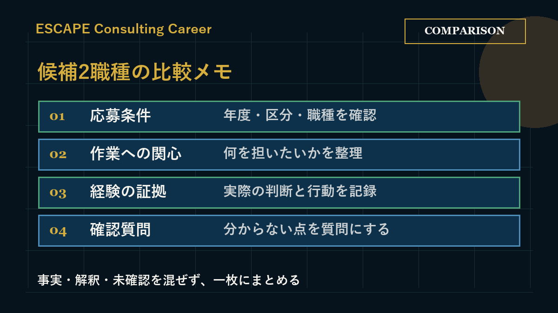Click the 経験の証拠 heading
Viewport: 558px width, 313px height.
[x=128, y=192]
